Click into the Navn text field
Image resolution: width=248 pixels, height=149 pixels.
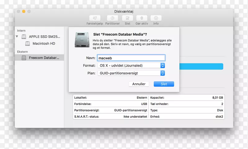131,58
